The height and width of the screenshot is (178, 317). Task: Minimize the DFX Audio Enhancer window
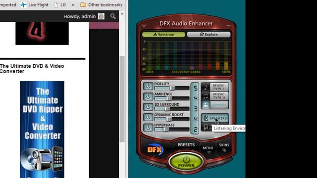pos(229,26)
